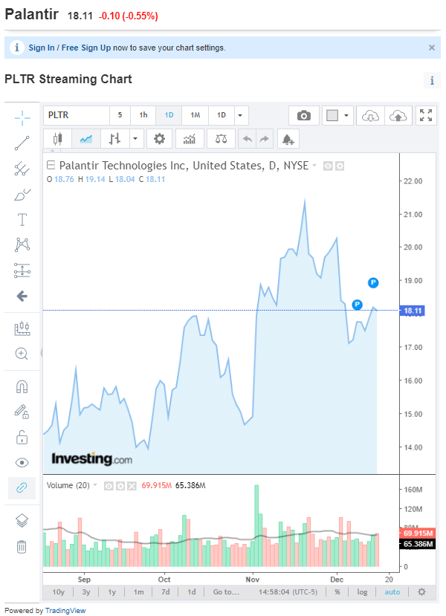
Task: Toggle magnet mode
Action: (x=22, y=387)
